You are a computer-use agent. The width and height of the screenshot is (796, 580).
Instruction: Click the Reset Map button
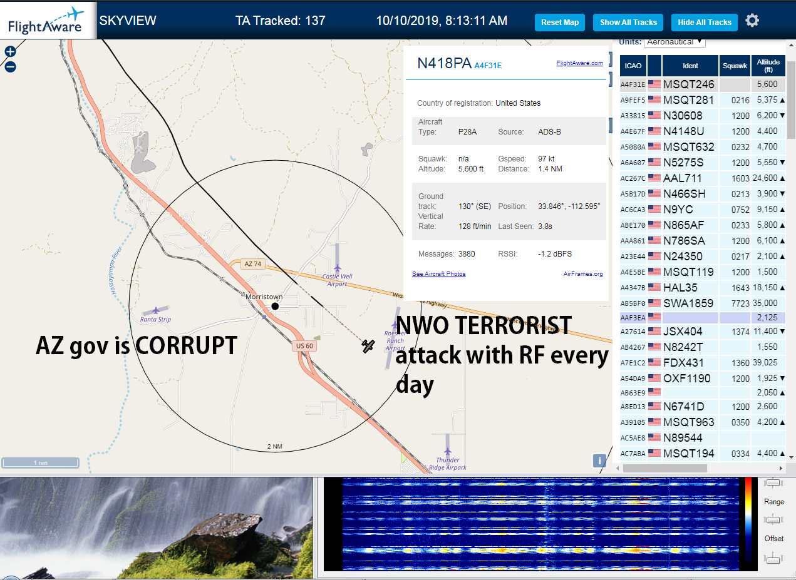tap(560, 23)
